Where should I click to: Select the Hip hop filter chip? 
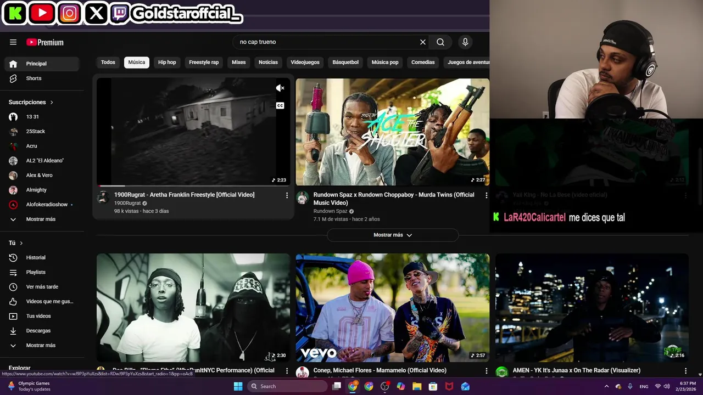pos(167,63)
